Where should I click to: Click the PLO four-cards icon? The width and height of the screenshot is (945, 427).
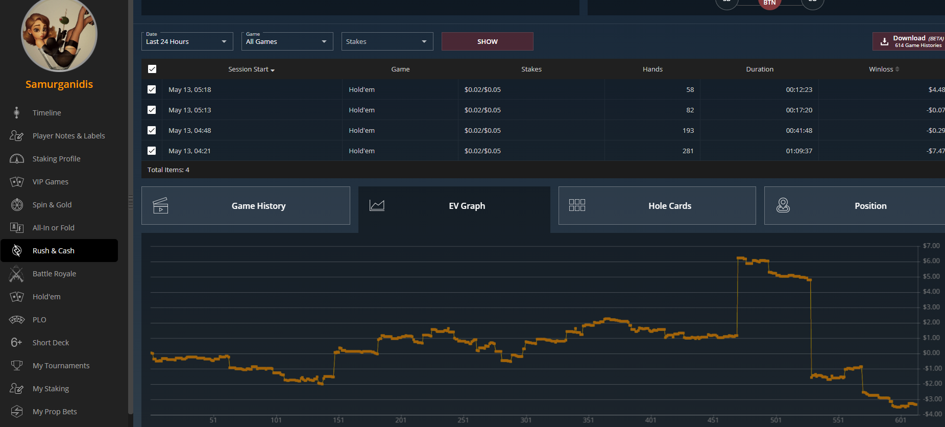click(16, 319)
